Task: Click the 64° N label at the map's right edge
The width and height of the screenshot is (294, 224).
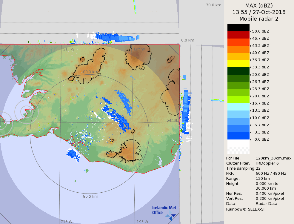Action: (172, 120)
